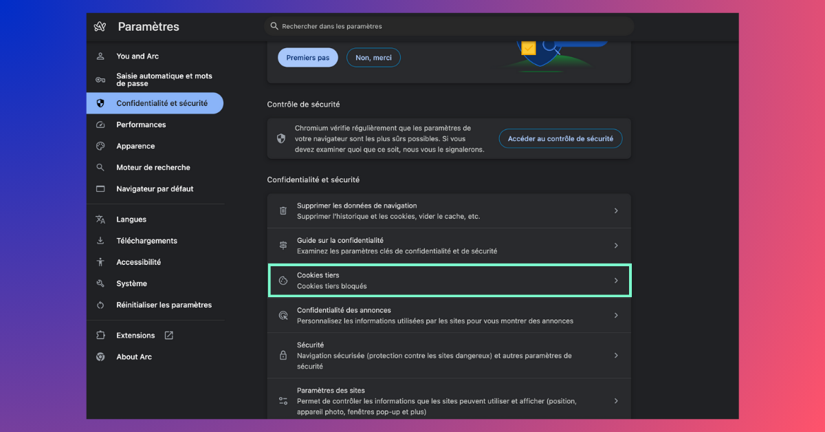The height and width of the screenshot is (432, 825).
Task: Open Guide sur la confidentialité chevron
Action: (616, 246)
